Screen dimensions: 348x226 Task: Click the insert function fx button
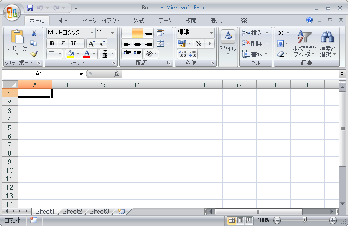(x=116, y=74)
